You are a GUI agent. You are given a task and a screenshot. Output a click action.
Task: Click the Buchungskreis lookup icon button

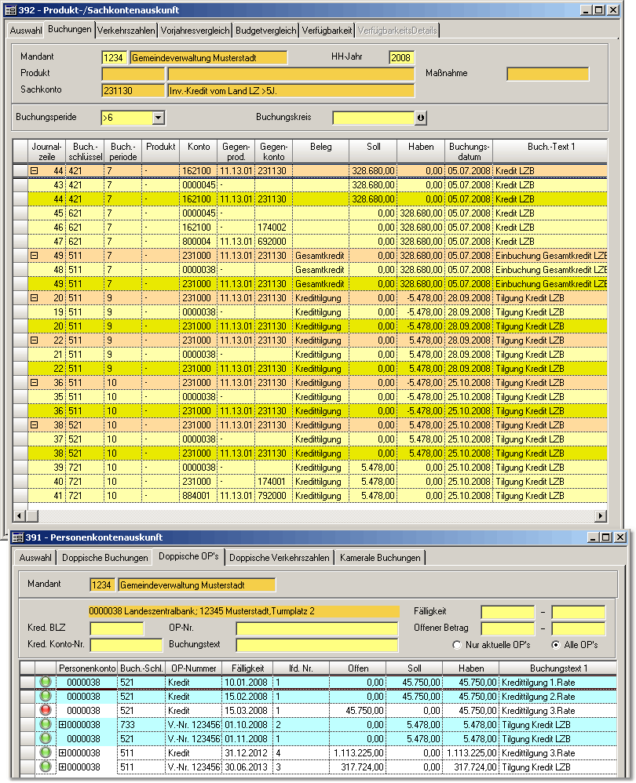click(421, 118)
